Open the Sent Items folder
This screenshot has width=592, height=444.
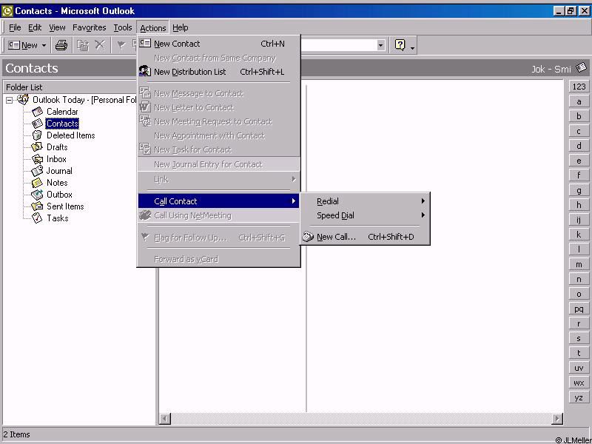[x=65, y=206]
